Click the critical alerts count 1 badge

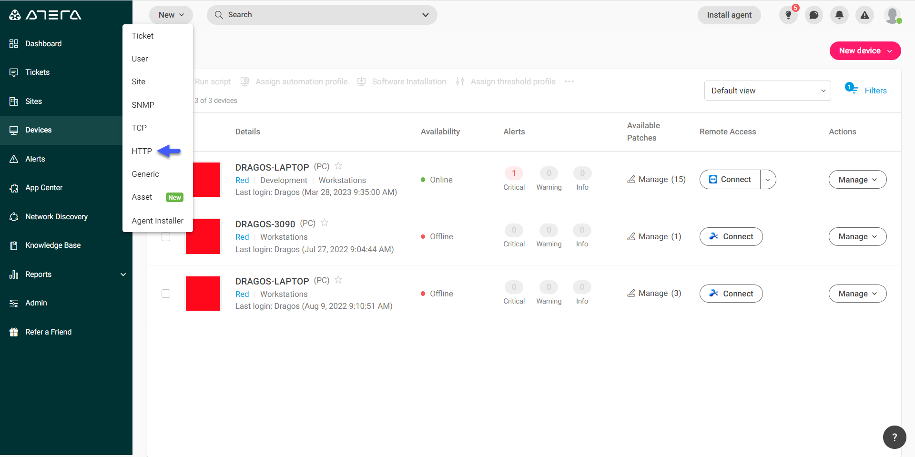(514, 173)
